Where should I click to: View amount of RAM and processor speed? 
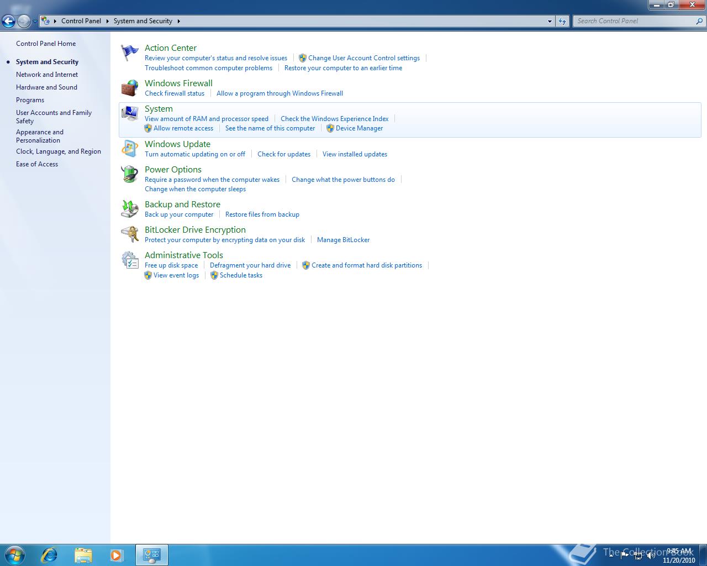coord(207,119)
